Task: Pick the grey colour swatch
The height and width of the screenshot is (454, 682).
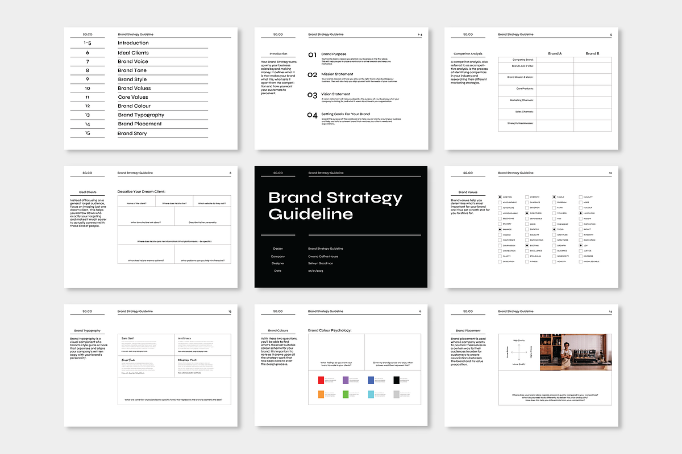Action: [x=396, y=394]
